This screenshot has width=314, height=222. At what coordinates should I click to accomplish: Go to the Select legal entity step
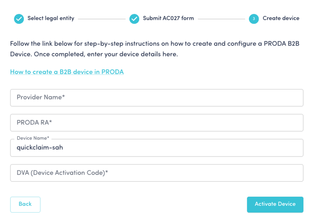click(51, 19)
